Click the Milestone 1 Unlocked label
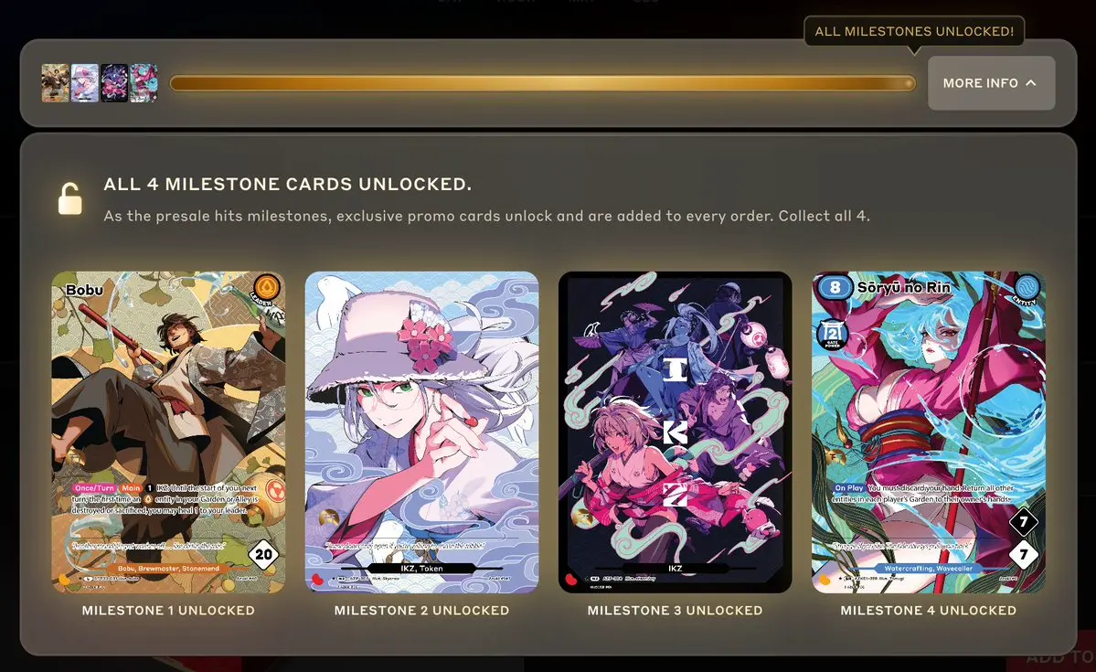Viewport: 1096px width, 672px height. pyautogui.click(x=168, y=611)
